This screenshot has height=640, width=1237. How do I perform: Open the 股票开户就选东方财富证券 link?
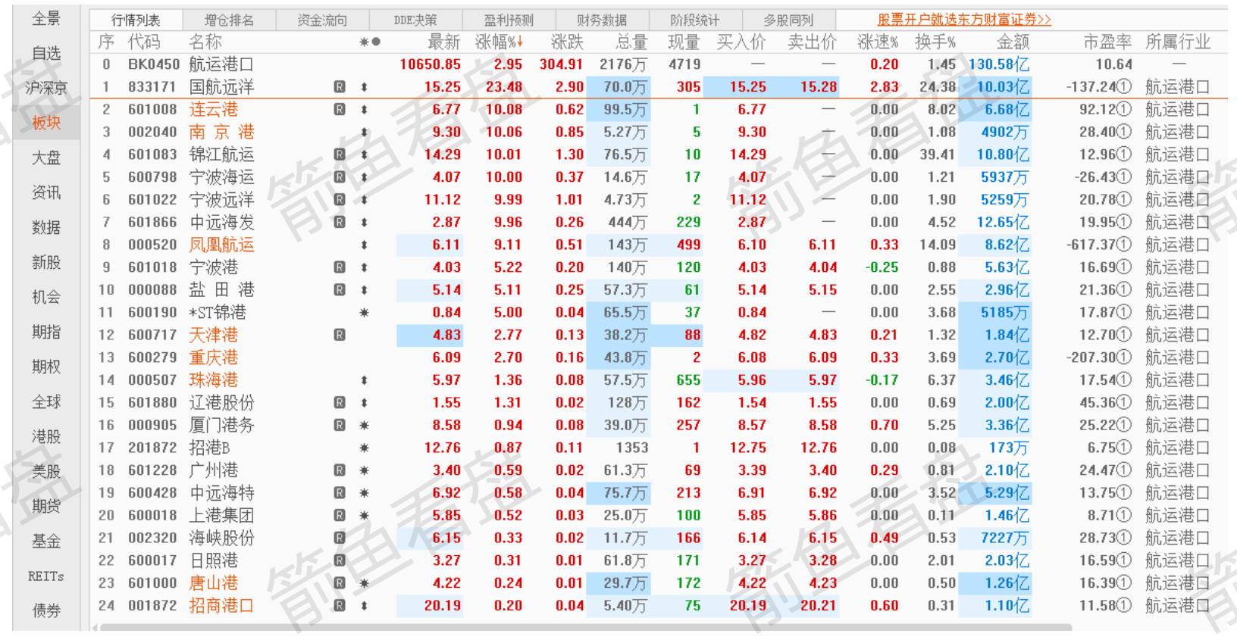pos(964,20)
